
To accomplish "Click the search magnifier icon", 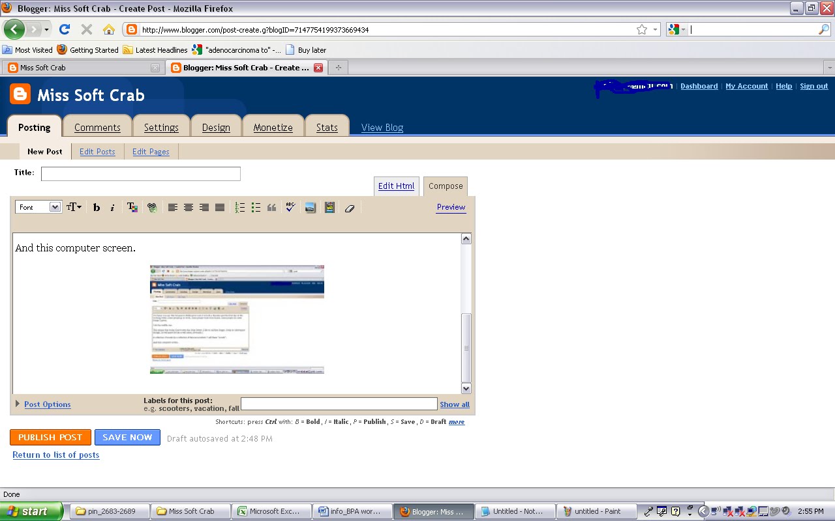I will coord(824,29).
